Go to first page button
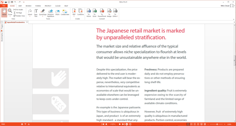 pos(103,124)
